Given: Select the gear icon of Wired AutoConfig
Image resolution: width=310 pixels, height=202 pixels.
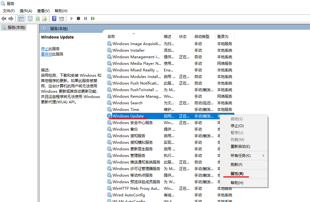Looking at the screenshot, I should tap(109, 195).
